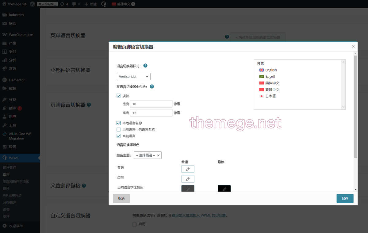Open the 支持 submenu item under WPML

click(6, 216)
